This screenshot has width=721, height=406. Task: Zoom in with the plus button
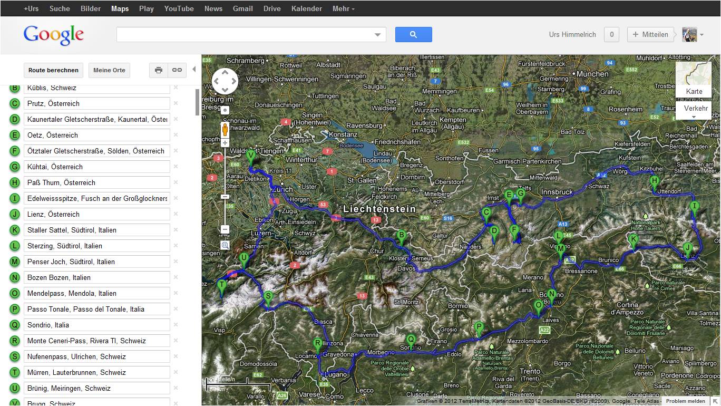point(225,143)
